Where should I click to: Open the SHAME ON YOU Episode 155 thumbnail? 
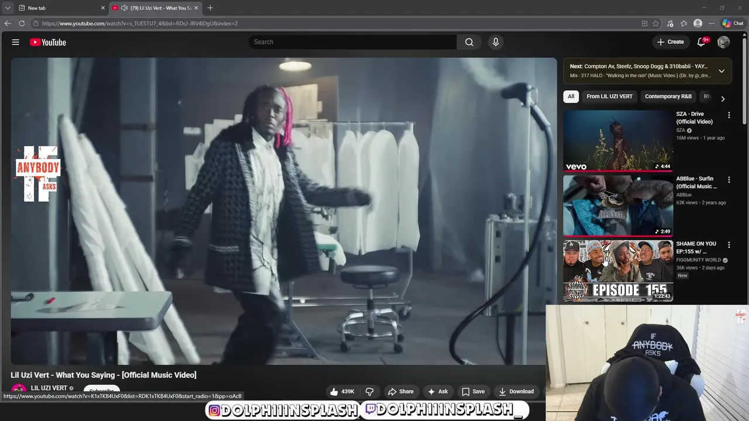[x=618, y=270]
